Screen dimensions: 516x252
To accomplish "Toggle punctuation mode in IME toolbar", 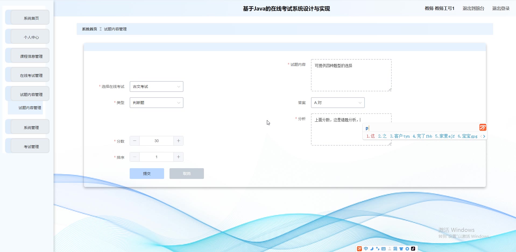I will (x=378, y=249).
